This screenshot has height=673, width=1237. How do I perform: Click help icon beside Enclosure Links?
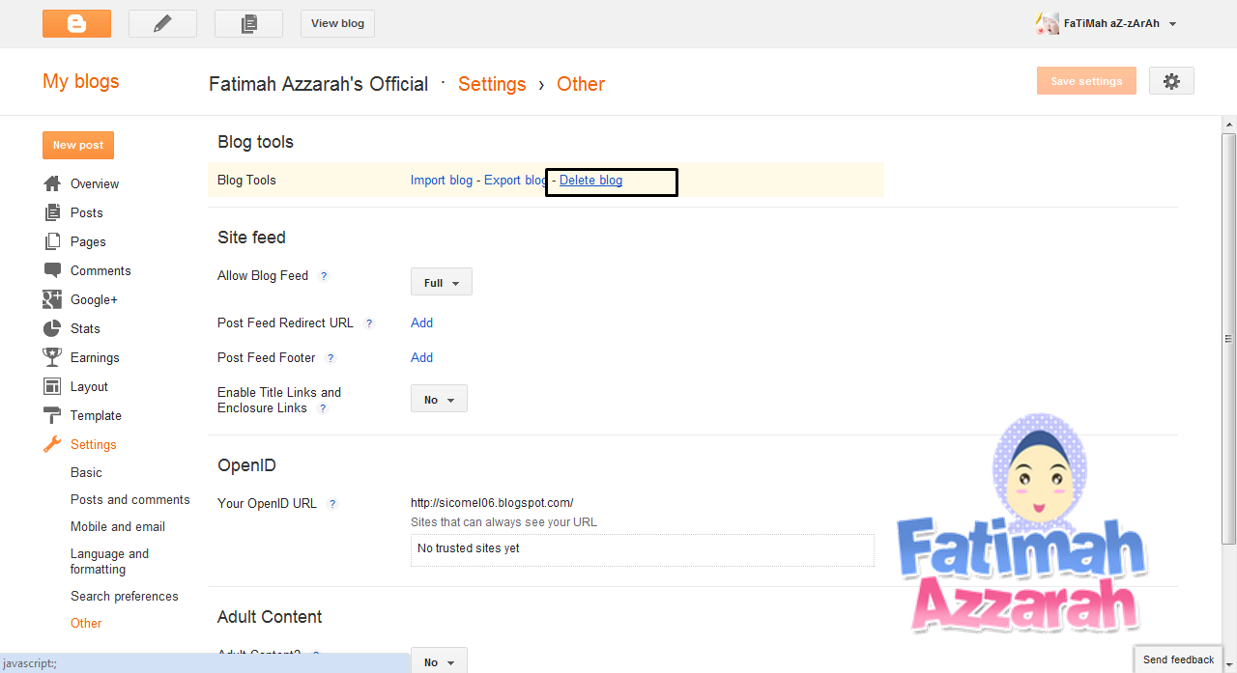coord(323,408)
